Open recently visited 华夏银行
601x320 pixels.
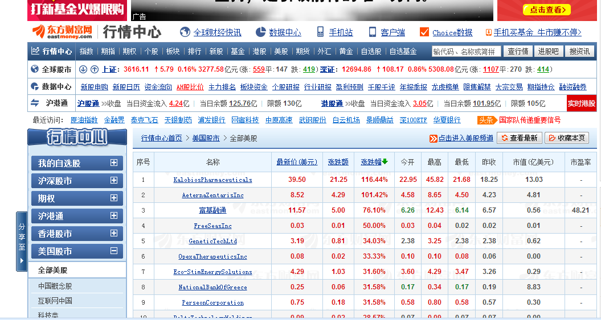point(447,120)
